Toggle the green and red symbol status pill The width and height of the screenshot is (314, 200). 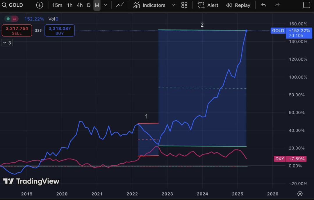pyautogui.click(x=12, y=19)
